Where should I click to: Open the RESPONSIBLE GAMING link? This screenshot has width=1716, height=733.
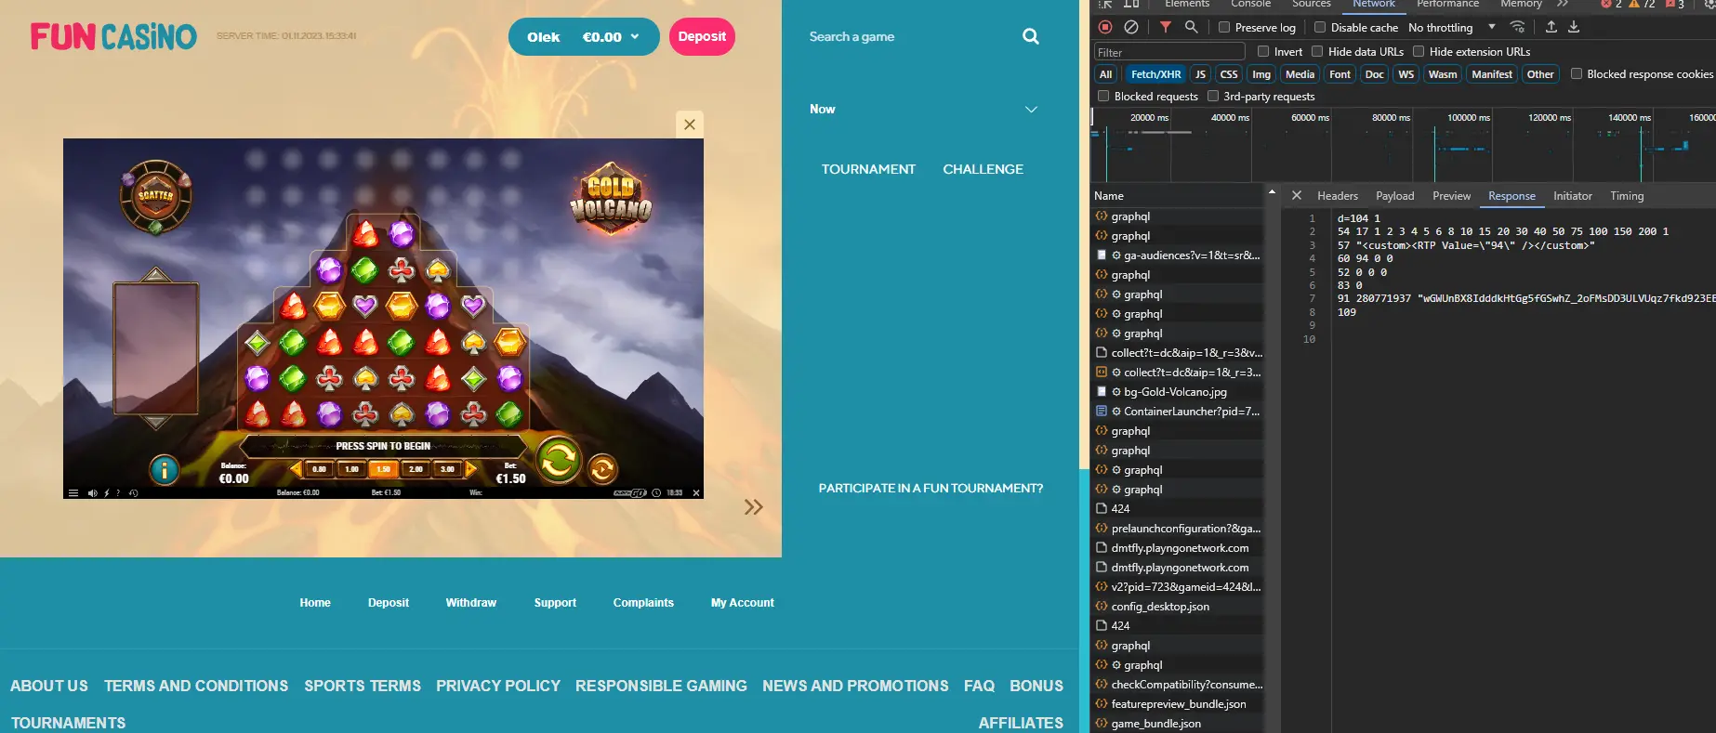[661, 686]
